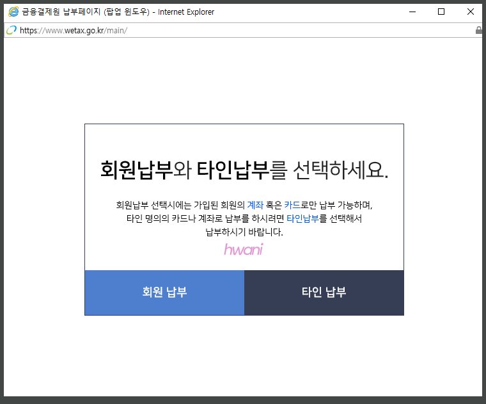The image size is (486, 404).
Task: Click the blue 계좌 text in the notice
Action: tap(255, 205)
